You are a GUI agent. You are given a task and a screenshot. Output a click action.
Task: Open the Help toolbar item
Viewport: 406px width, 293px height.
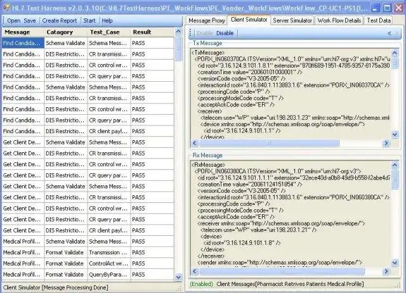pyautogui.click(x=107, y=21)
